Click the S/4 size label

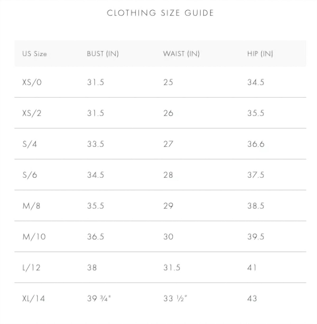(x=30, y=144)
